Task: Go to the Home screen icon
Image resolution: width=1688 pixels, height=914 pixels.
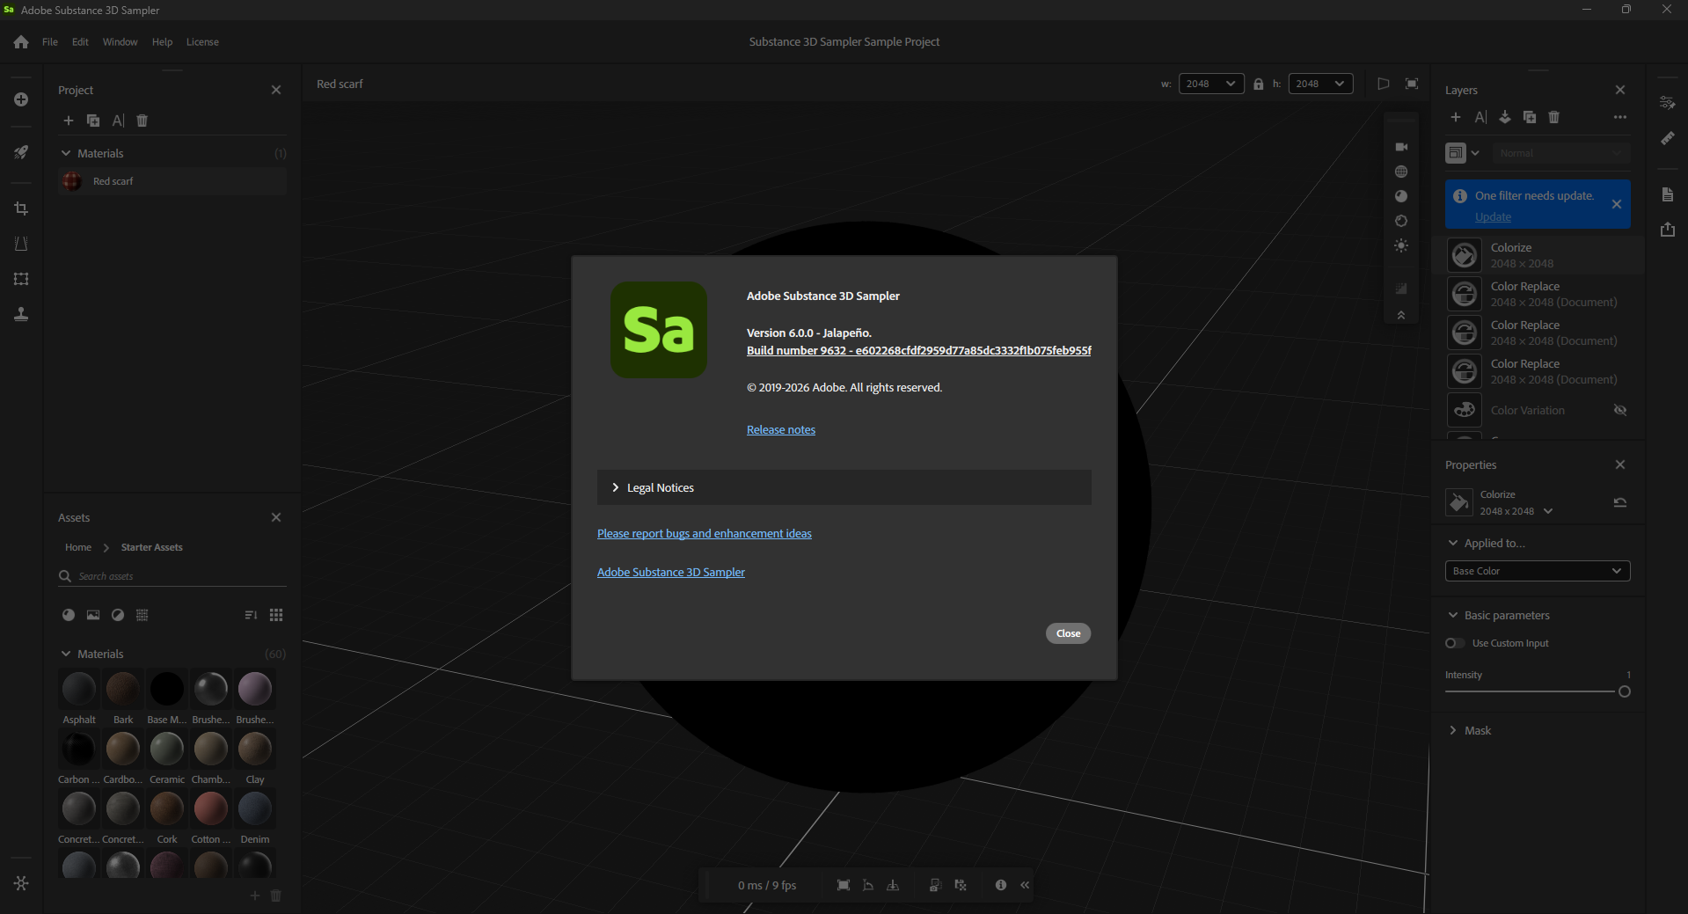Action: point(21,42)
